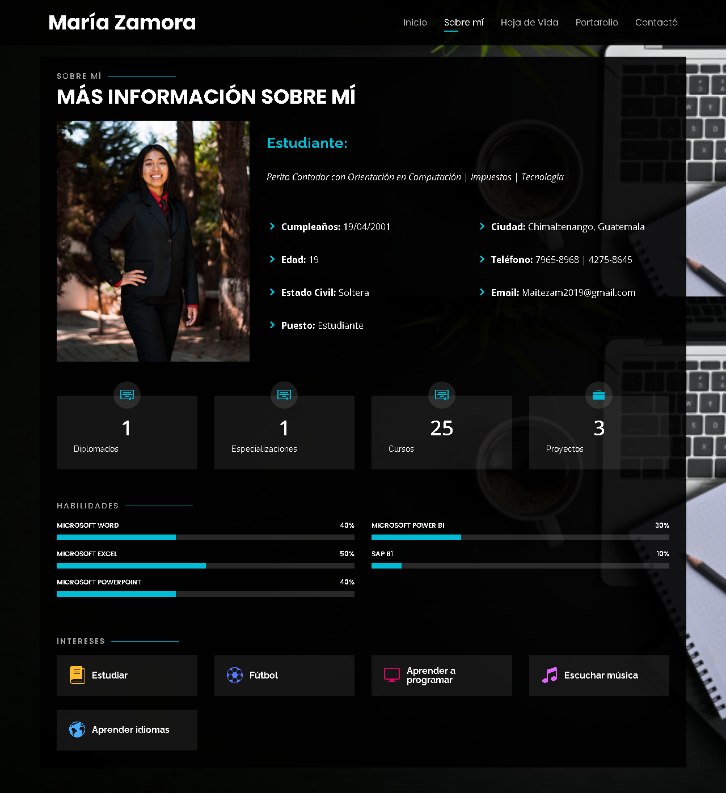The height and width of the screenshot is (793, 726).
Task: Click the Diplomados certificate icon
Action: click(127, 395)
